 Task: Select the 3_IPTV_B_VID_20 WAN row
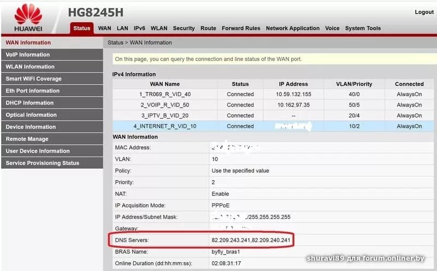273,115
